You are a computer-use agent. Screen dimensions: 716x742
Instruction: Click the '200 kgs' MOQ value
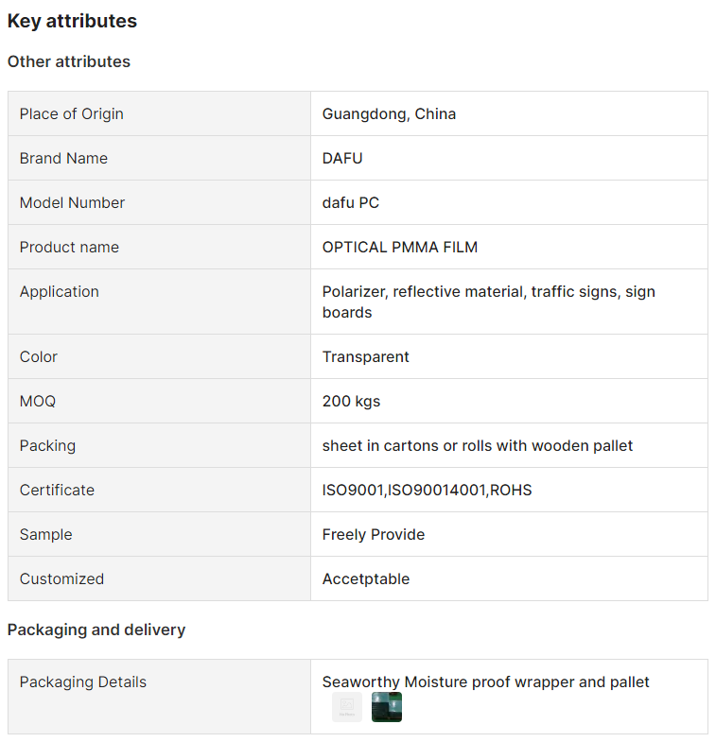coord(351,401)
